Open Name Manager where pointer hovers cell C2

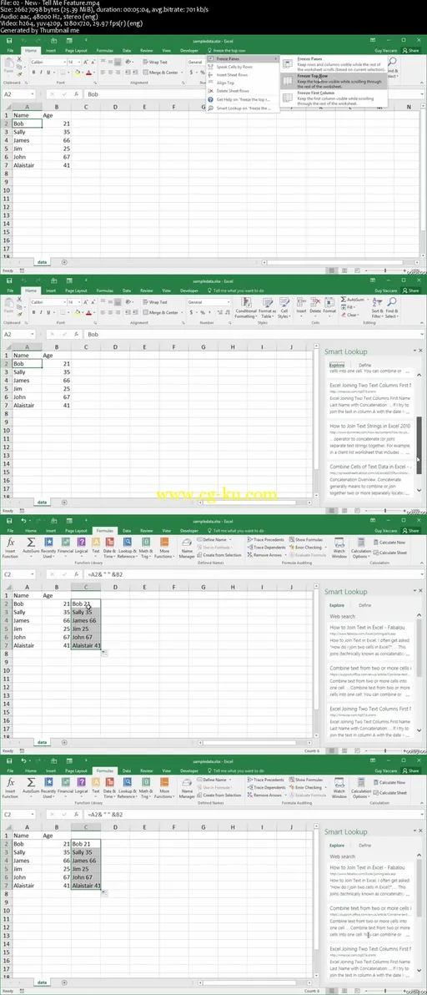coord(186,548)
